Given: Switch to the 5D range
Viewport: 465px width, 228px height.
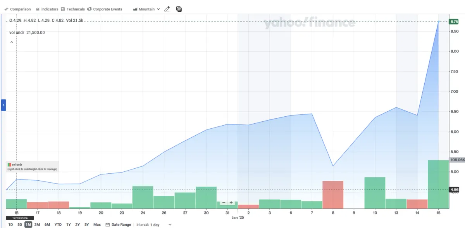Looking at the screenshot, I should pyautogui.click(x=19, y=225).
